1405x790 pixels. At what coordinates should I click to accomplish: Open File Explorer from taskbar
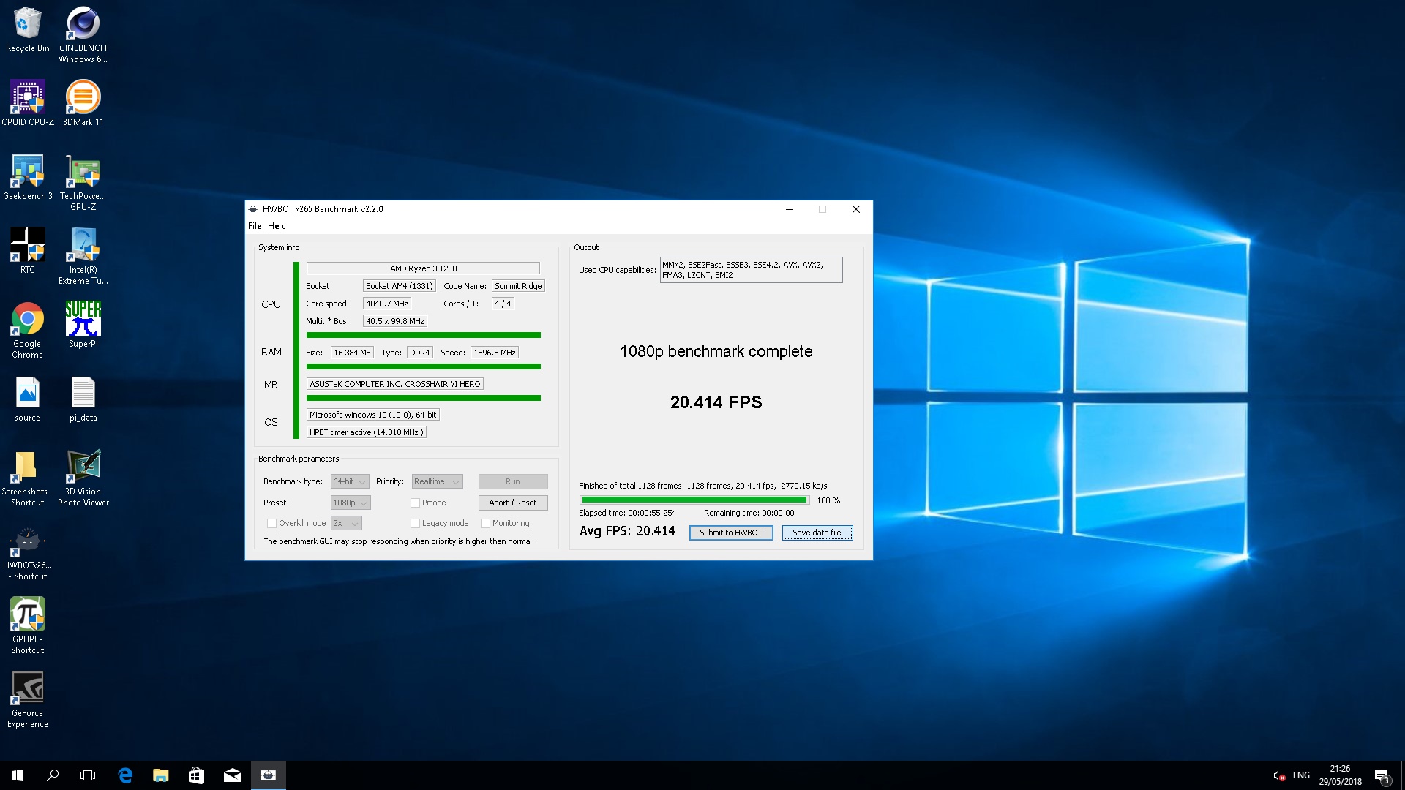[161, 775]
